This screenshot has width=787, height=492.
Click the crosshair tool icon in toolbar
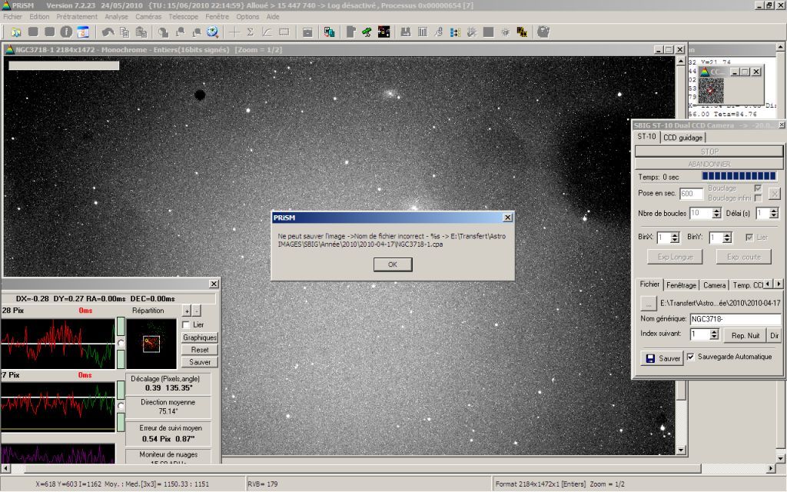234,32
